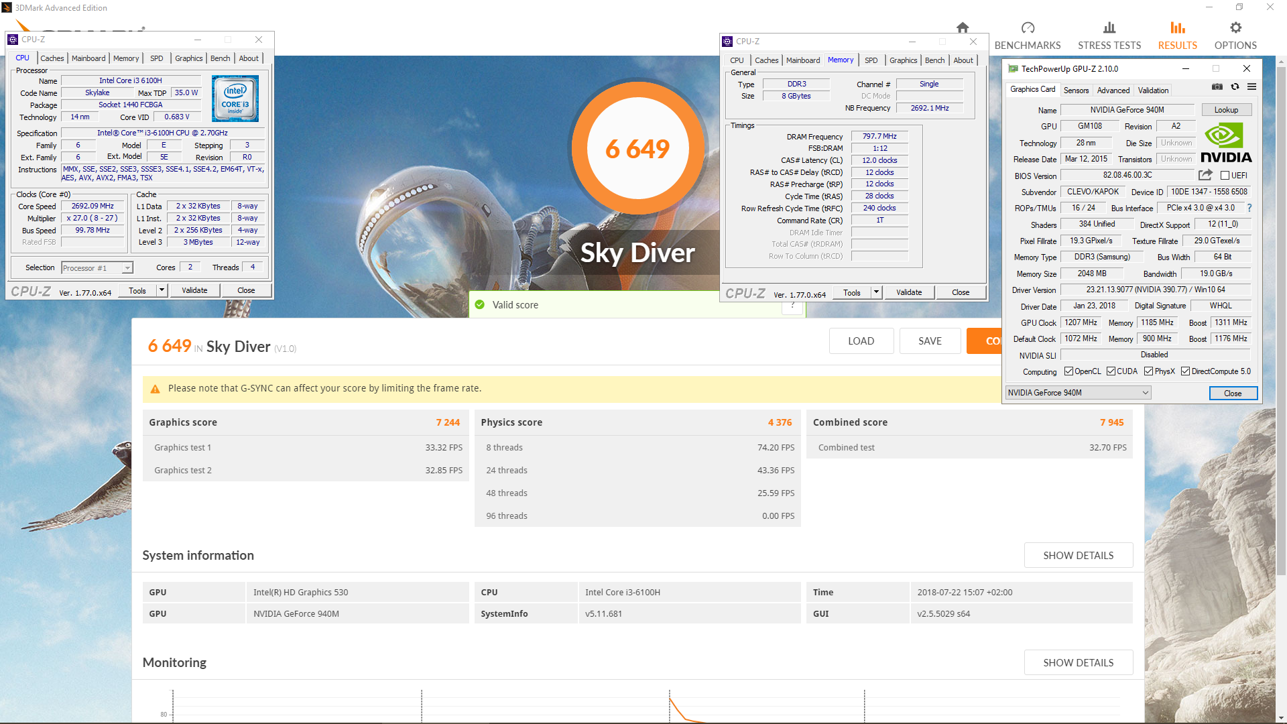Viewport: 1287px width, 724px height.
Task: Open the Stress Tests section in 3DMark
Action: point(1109,36)
